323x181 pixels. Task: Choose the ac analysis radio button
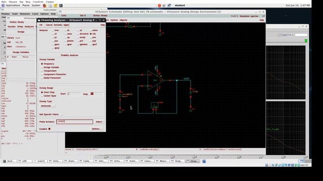click(x=78, y=30)
